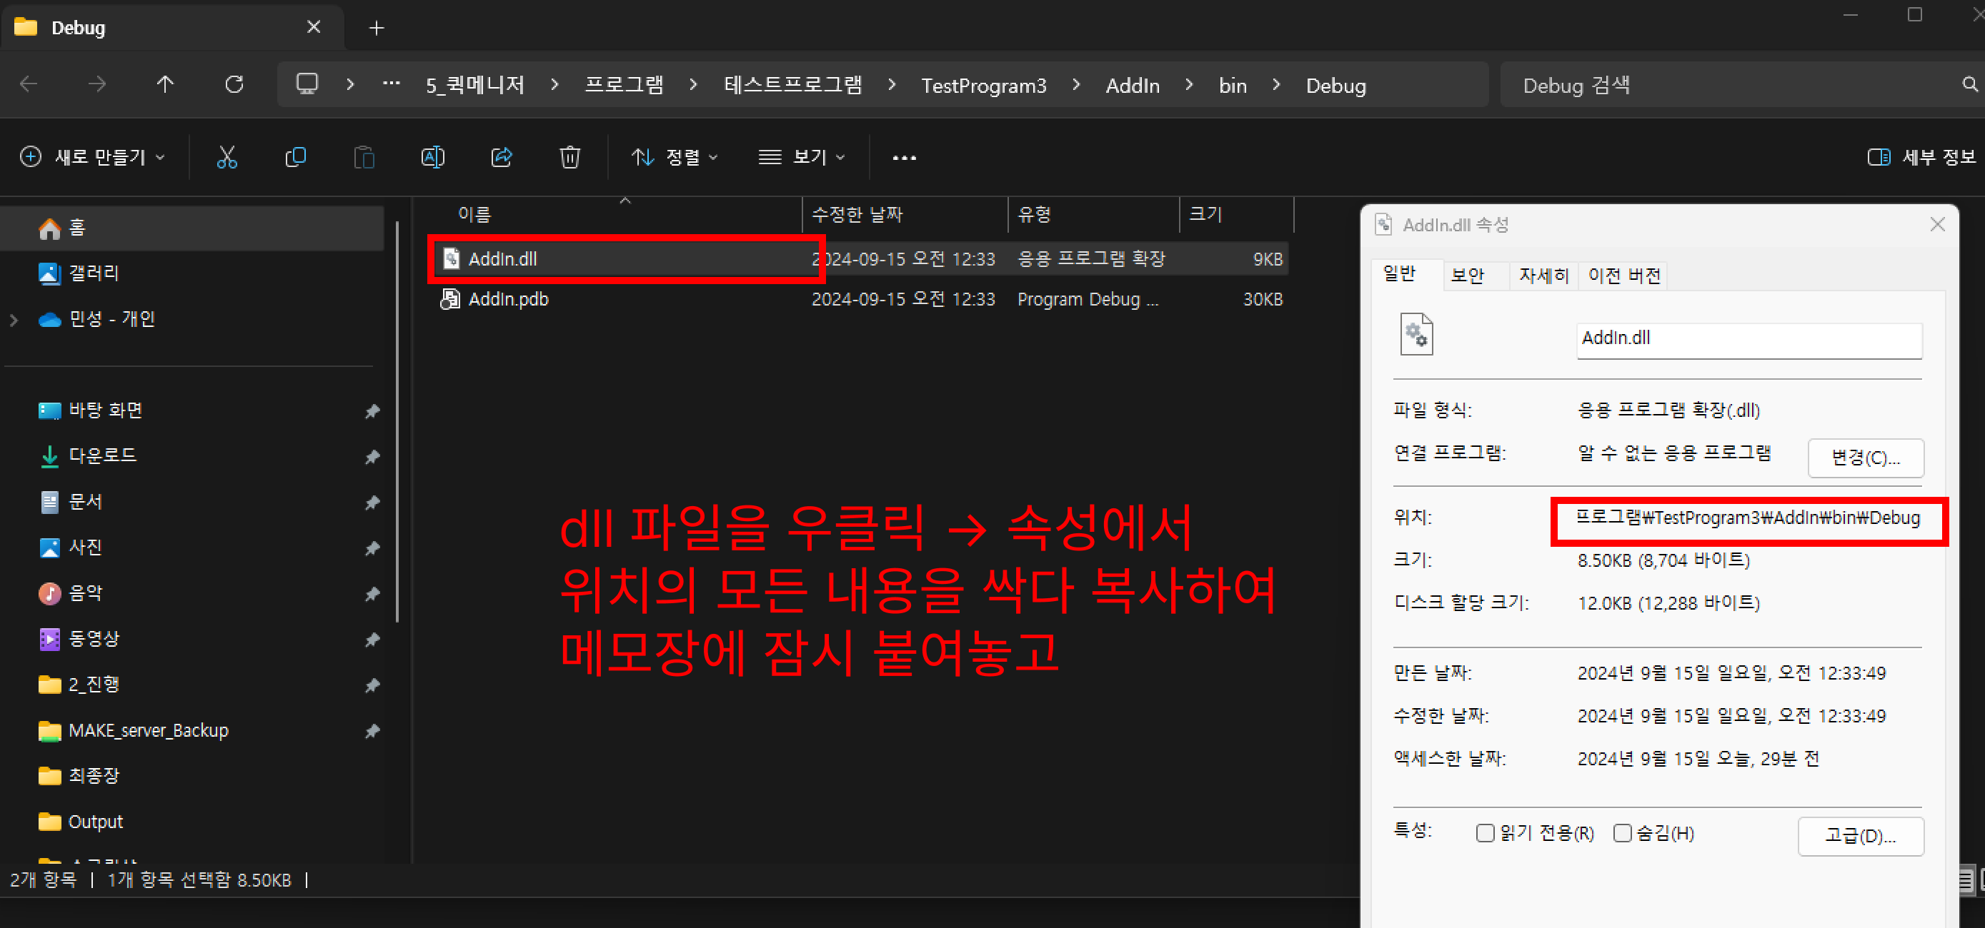Go forward with the right arrow

coord(97,84)
